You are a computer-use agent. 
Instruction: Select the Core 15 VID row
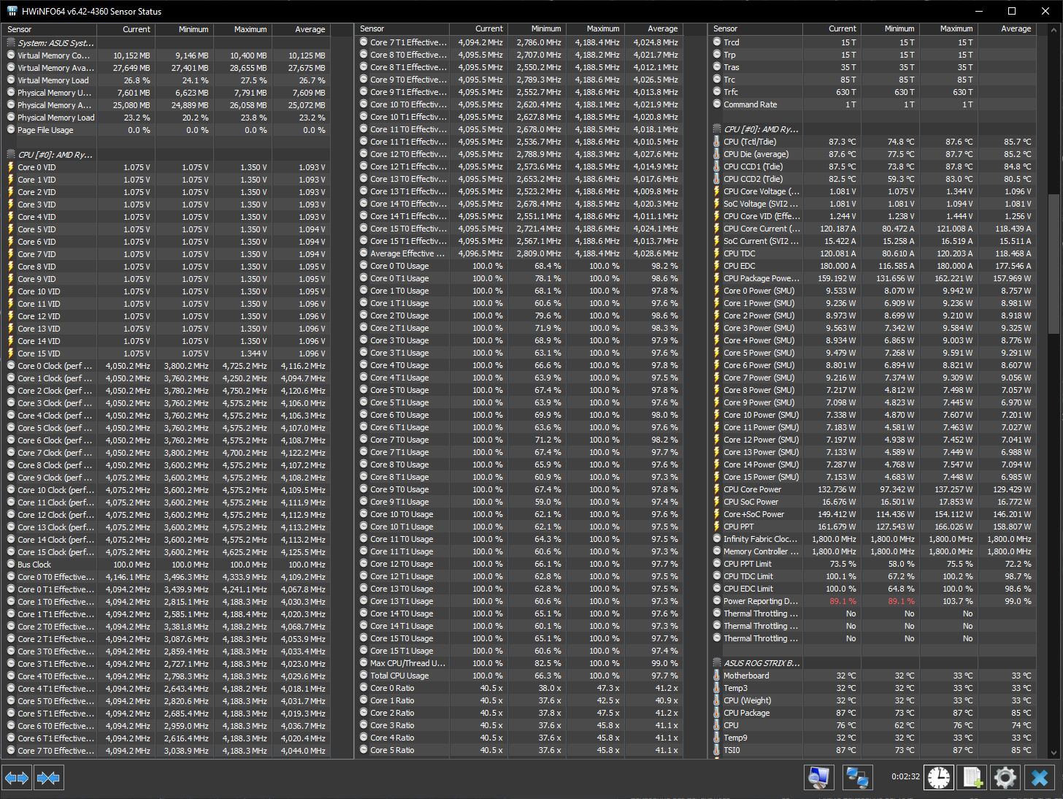click(166, 353)
